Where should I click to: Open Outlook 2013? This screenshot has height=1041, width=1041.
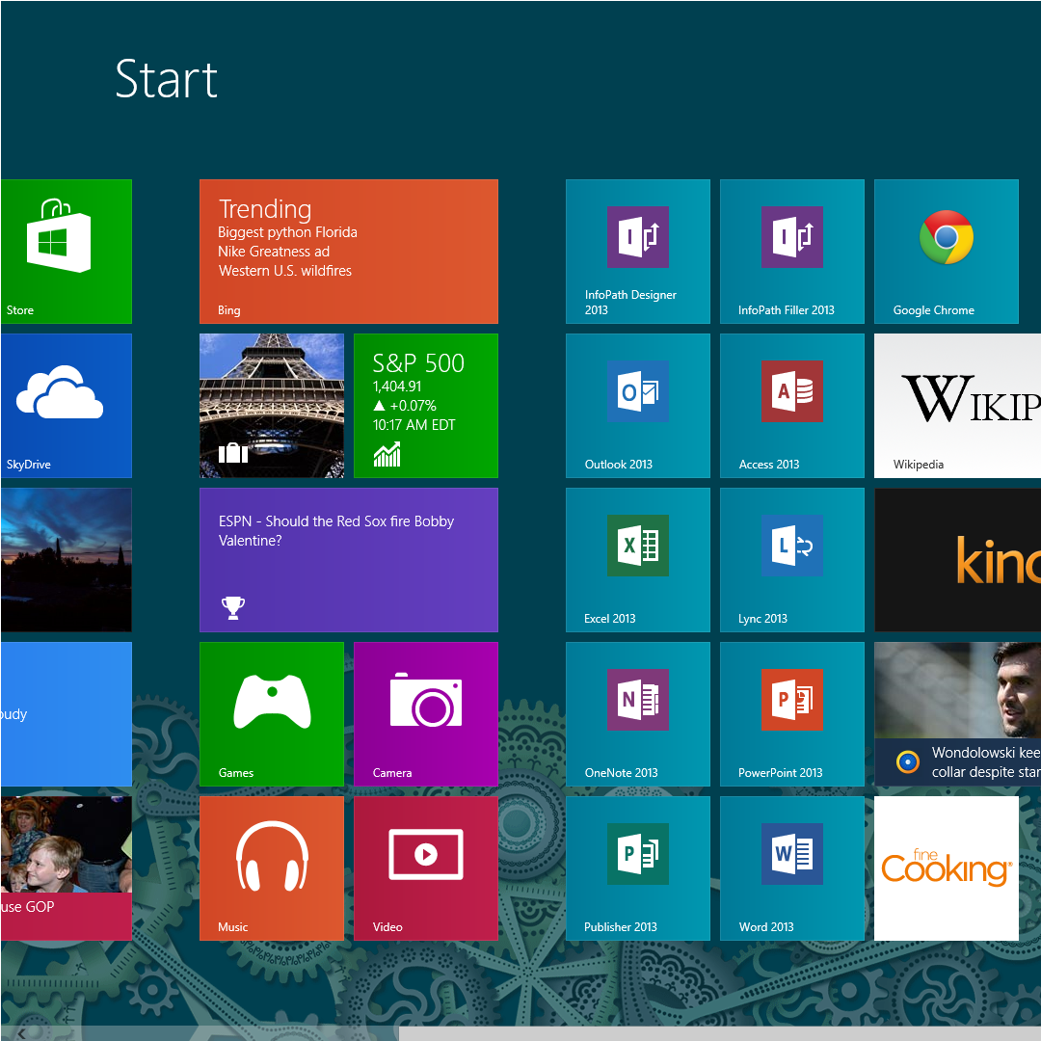[x=637, y=405]
